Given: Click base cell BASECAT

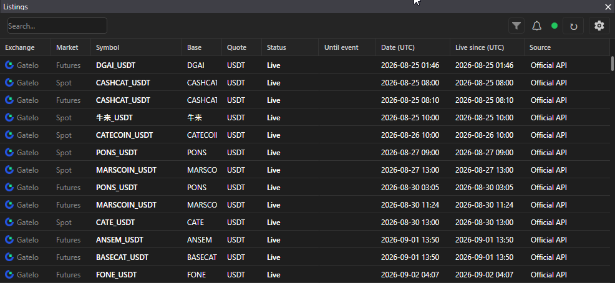Looking at the screenshot, I should click(202, 257).
